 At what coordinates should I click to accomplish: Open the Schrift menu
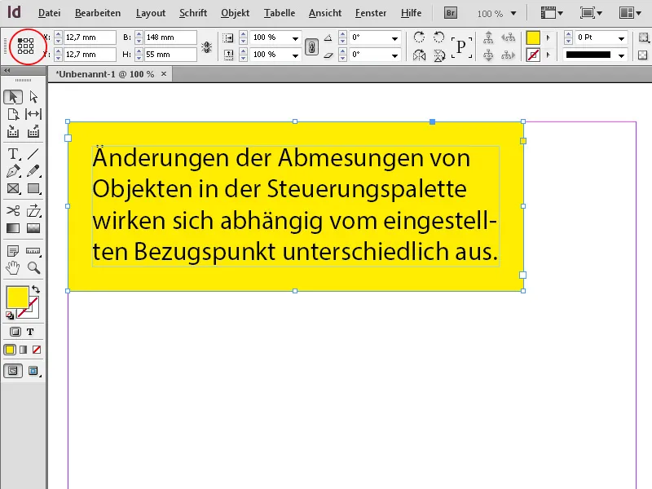coord(193,13)
